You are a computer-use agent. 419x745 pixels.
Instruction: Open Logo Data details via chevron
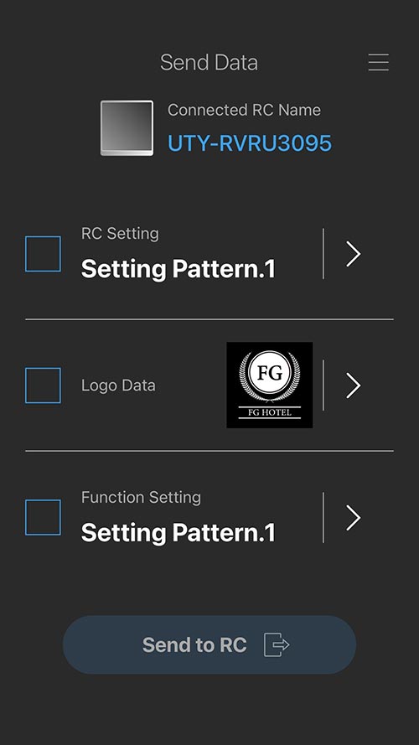pos(353,385)
